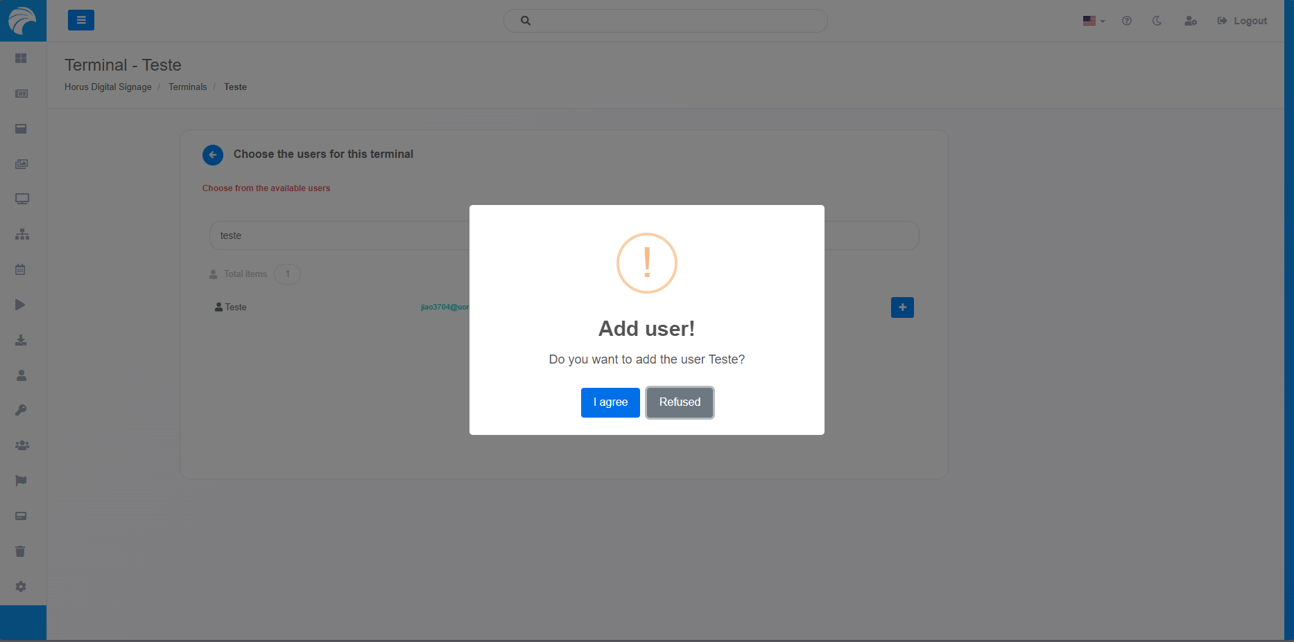Click the help question mark icon
The image size is (1294, 642).
[x=1126, y=21]
